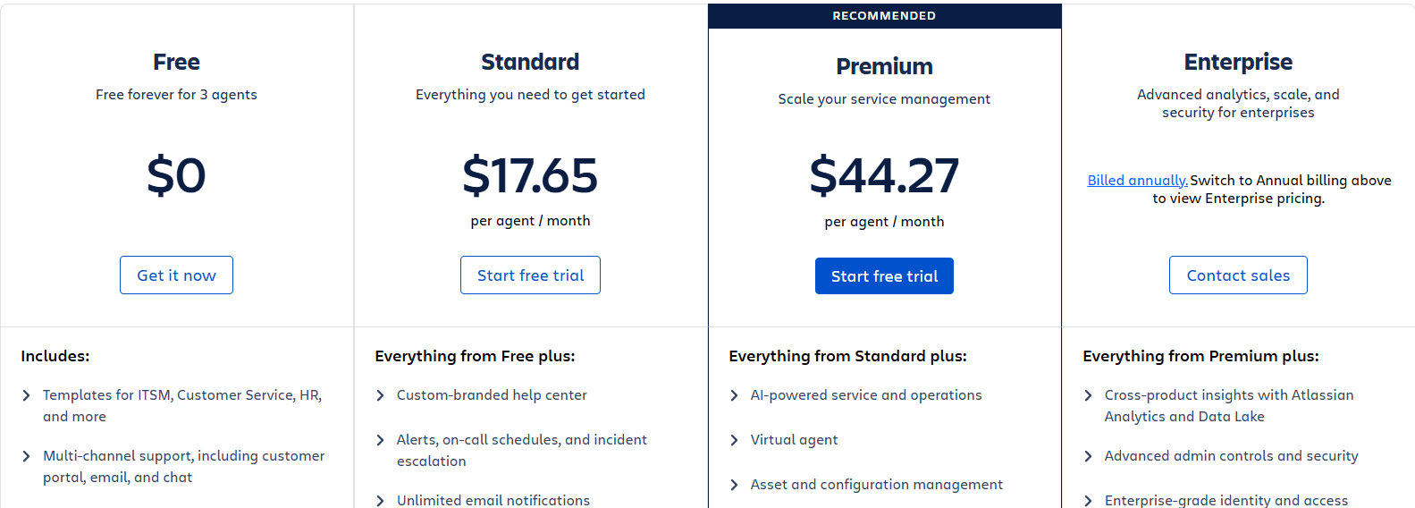Click the Recommended banner on Premium
Screen dimensions: 1415x508
click(x=884, y=16)
